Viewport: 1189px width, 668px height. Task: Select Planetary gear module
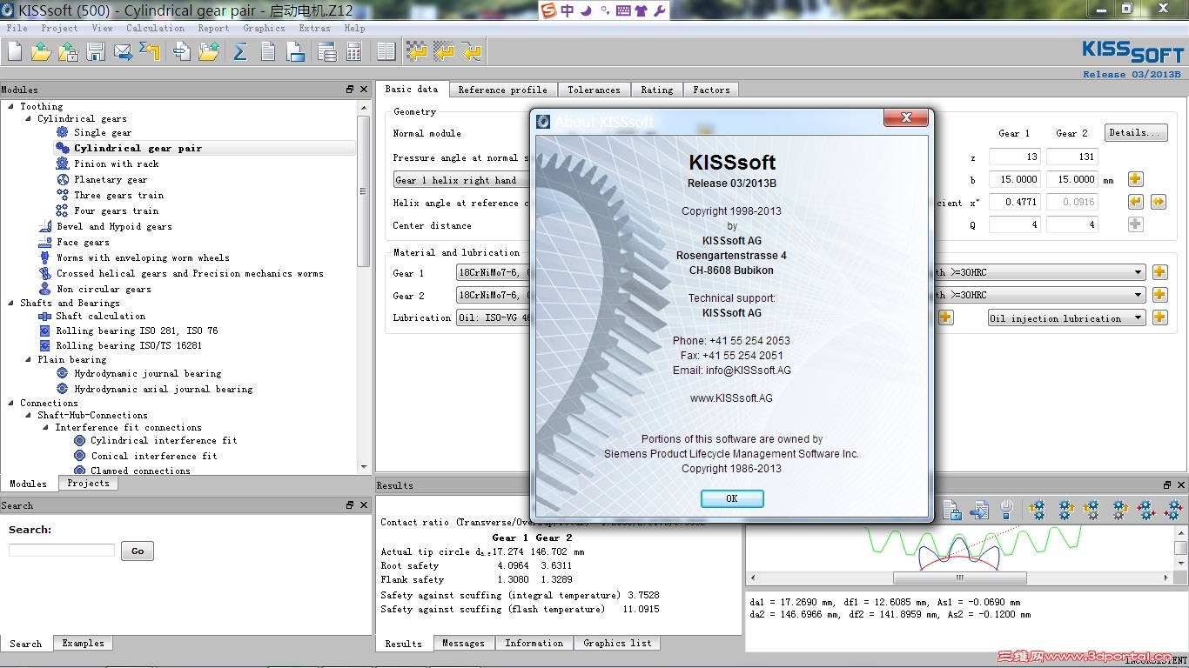click(111, 179)
